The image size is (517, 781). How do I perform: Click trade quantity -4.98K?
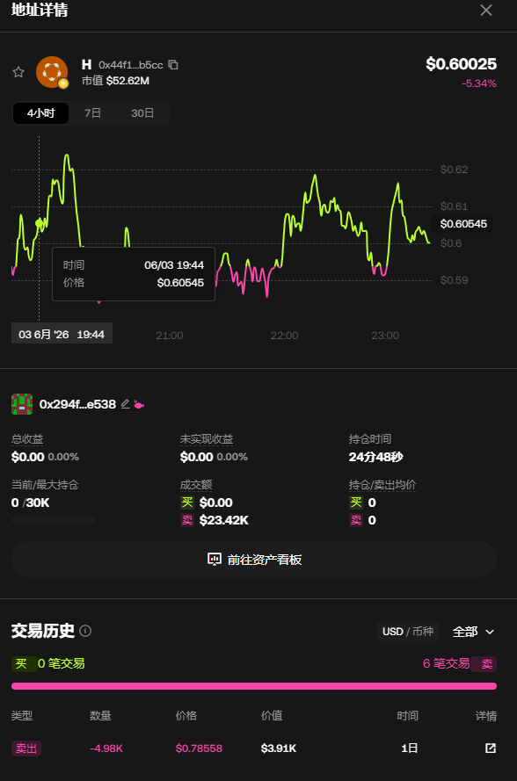pyautogui.click(x=106, y=748)
